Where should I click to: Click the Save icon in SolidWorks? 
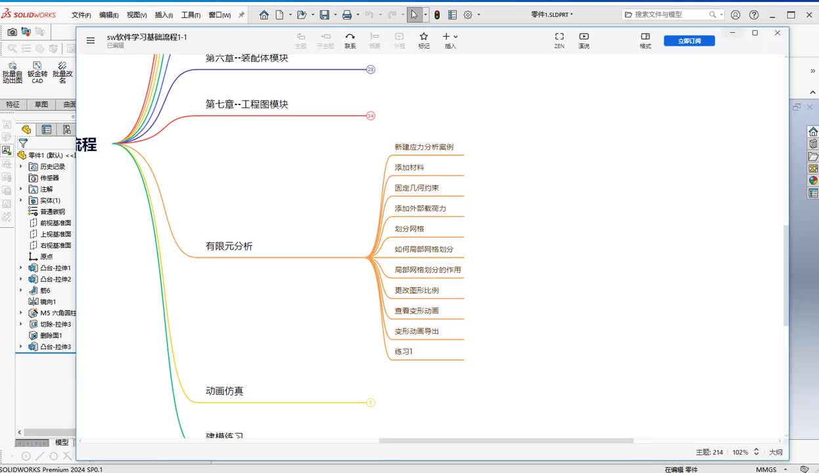[x=324, y=14]
